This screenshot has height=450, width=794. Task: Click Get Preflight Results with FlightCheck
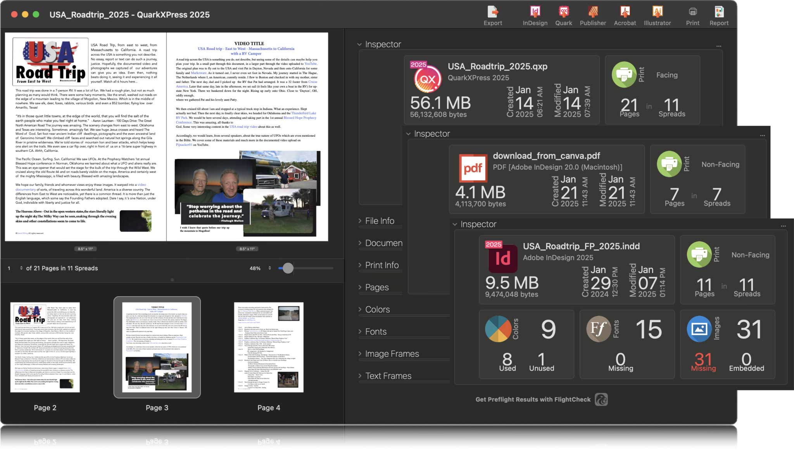tap(533, 399)
